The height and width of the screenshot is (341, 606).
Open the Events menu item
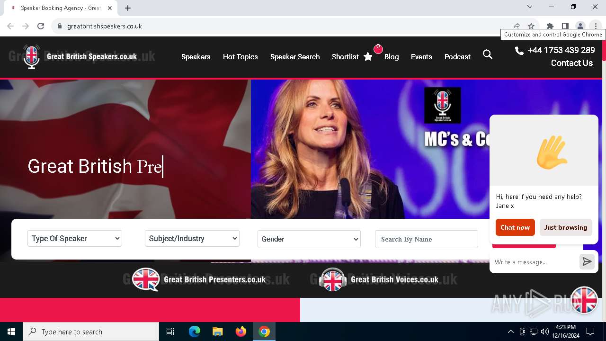421,57
